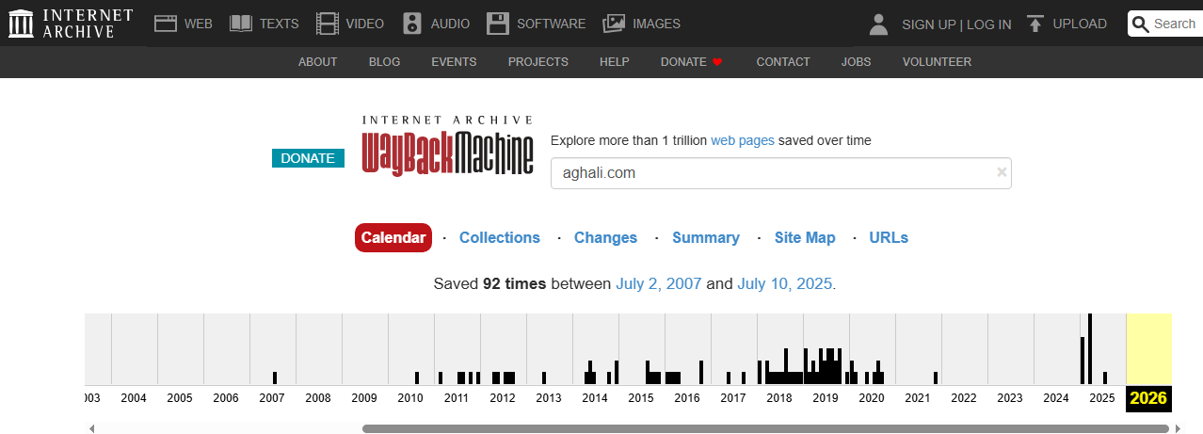Open the IMAGES menu label

tap(656, 24)
